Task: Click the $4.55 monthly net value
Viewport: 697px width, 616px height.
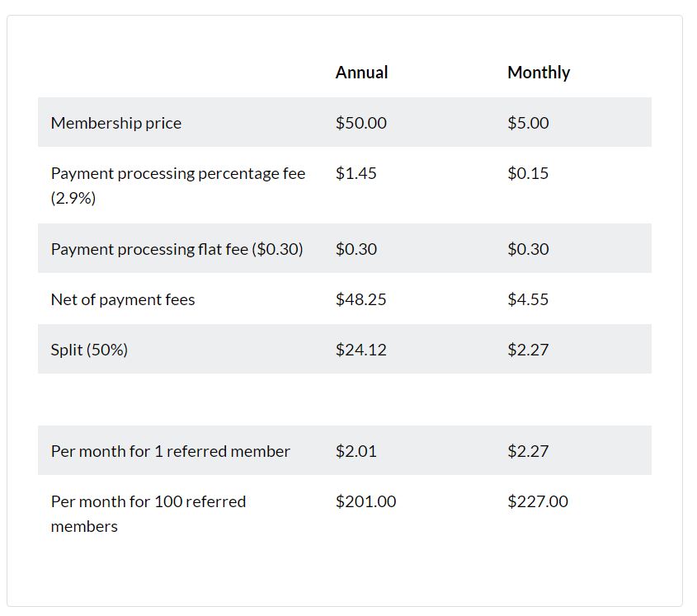Action: point(528,299)
